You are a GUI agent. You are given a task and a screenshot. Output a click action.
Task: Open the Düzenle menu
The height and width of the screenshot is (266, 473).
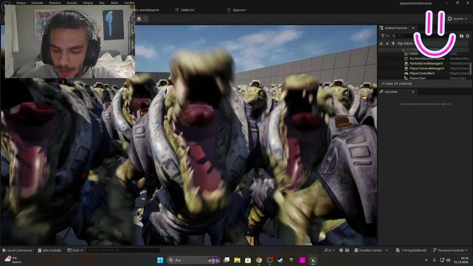[x=37, y=3]
